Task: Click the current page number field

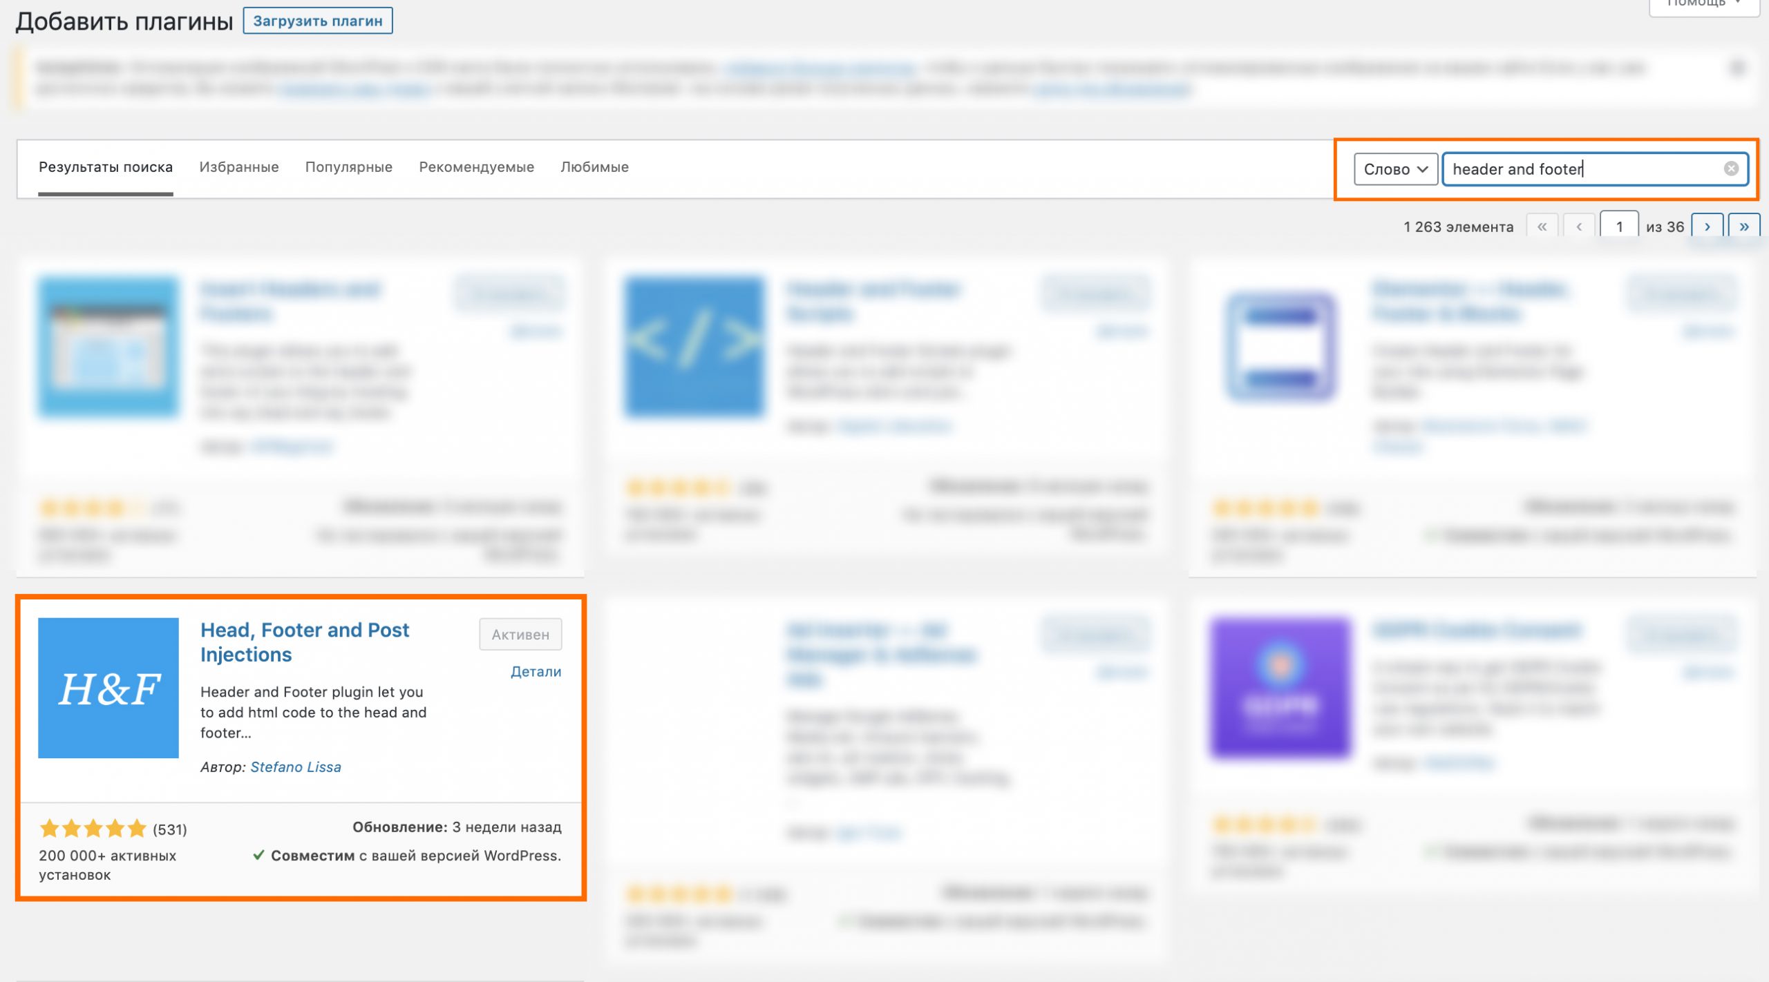Action: click(1618, 227)
